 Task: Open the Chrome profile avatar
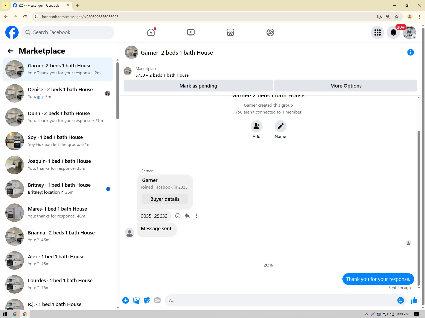pyautogui.click(x=410, y=17)
